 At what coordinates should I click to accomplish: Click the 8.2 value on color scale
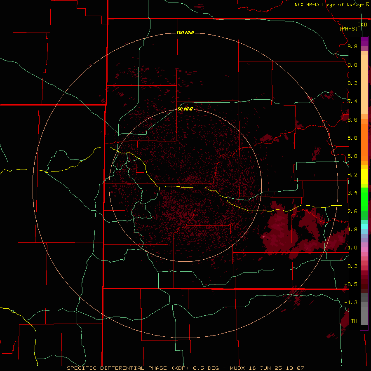(x=352, y=83)
